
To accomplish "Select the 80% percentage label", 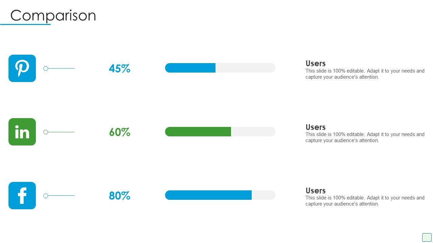I will [x=119, y=196].
